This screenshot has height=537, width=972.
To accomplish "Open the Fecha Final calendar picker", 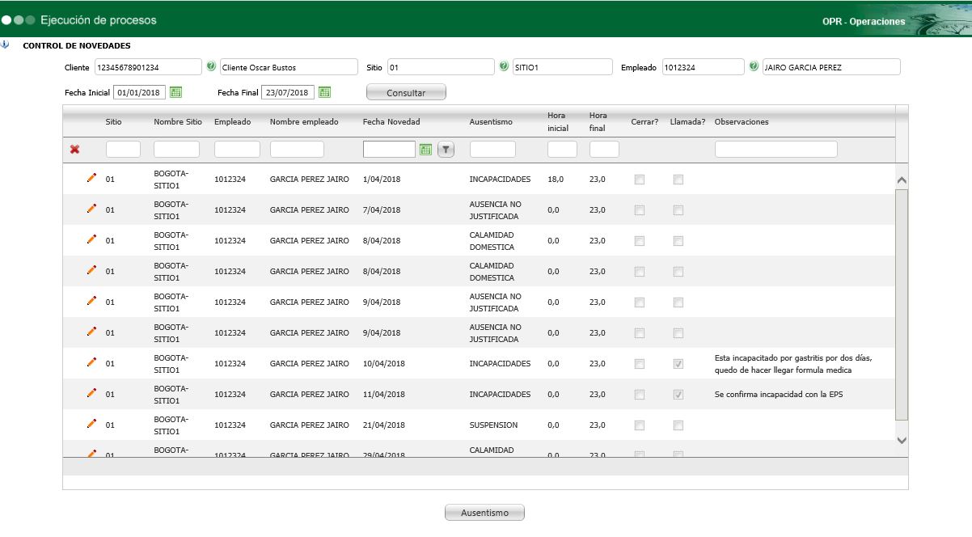I will [x=324, y=92].
